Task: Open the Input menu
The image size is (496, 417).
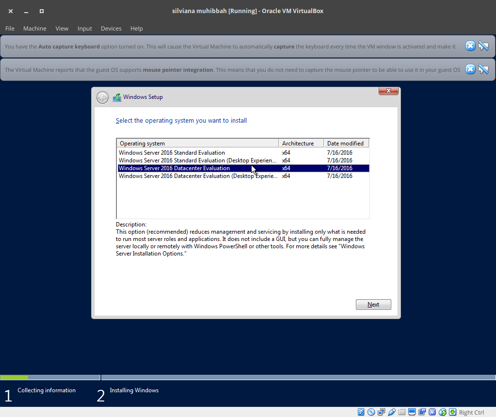Action: (x=84, y=28)
